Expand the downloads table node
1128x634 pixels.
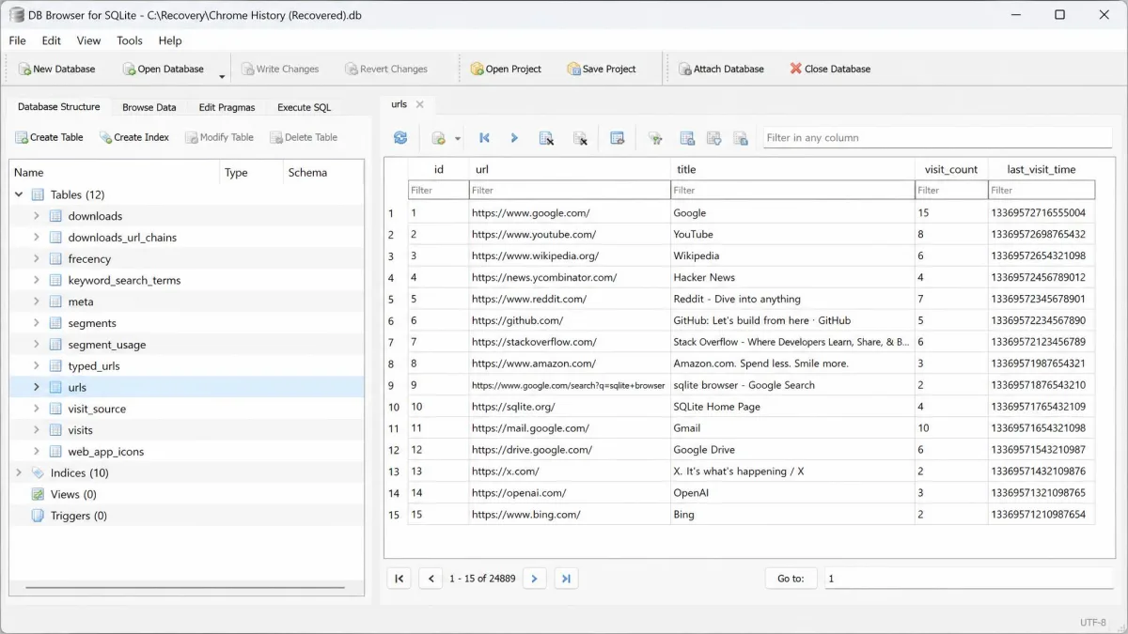click(x=37, y=216)
